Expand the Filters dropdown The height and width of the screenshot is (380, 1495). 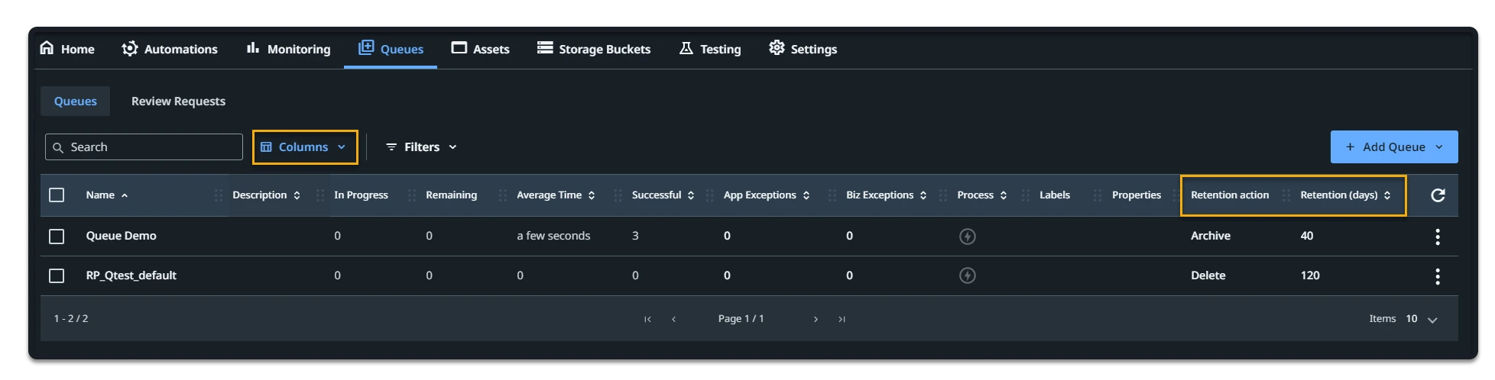(421, 147)
